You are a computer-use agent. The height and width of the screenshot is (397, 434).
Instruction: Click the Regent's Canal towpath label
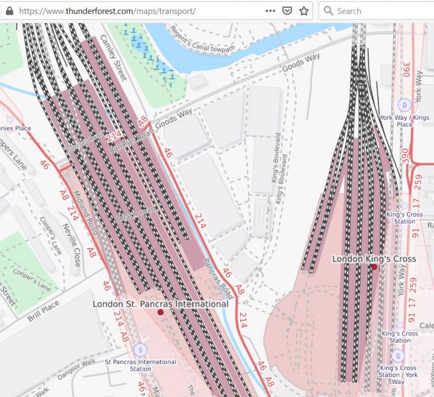click(202, 41)
